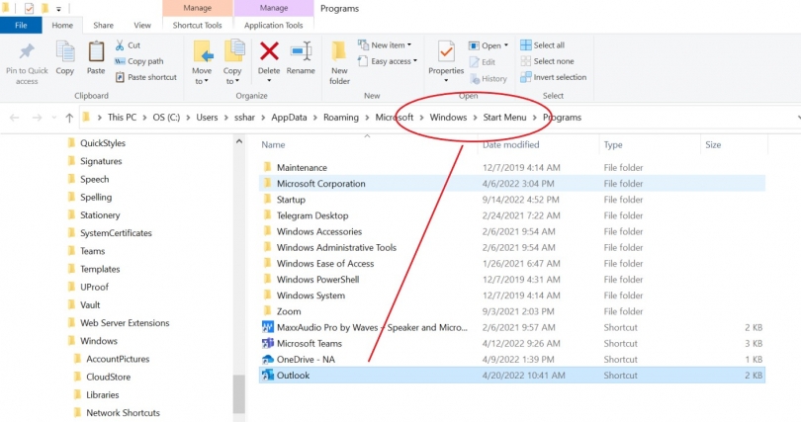Select the Outlook shortcut file

(x=293, y=376)
